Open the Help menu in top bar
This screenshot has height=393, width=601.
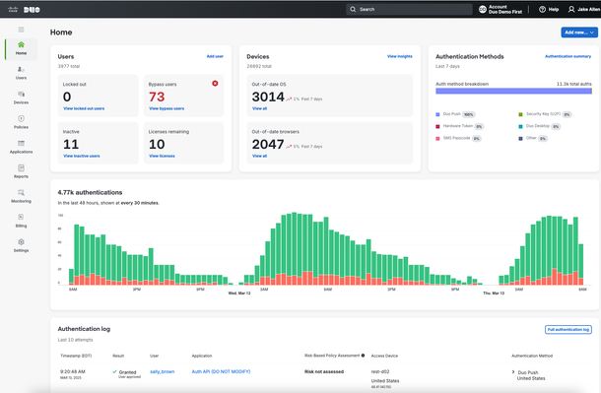pyautogui.click(x=549, y=9)
